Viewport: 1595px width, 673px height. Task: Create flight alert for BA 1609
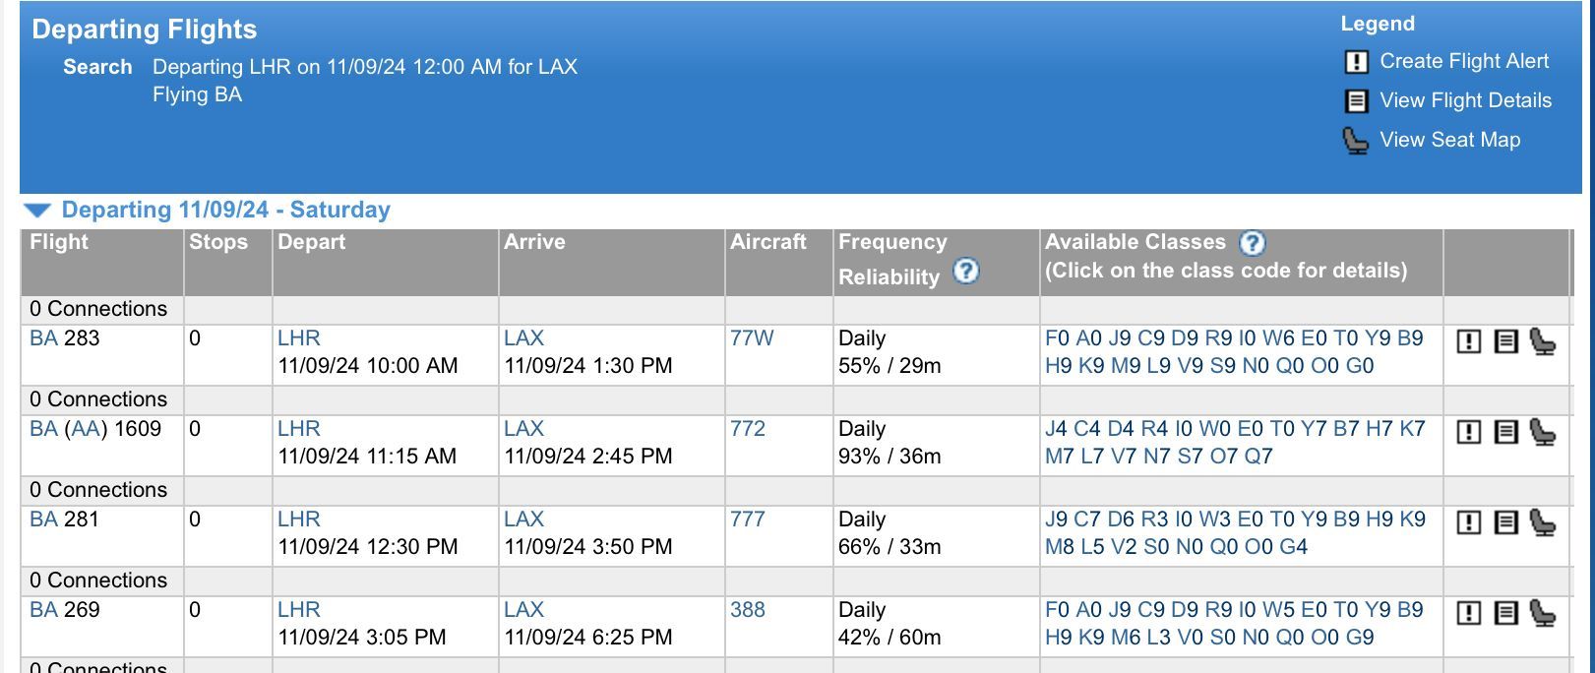pos(1468,432)
